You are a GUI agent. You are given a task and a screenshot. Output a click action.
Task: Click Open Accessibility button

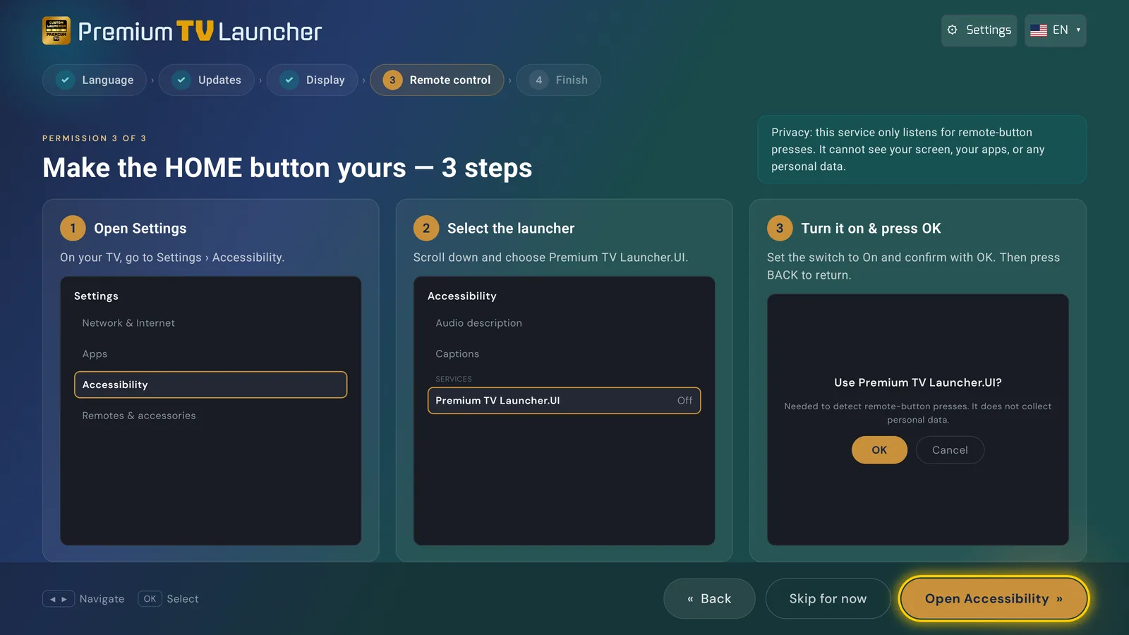click(x=994, y=598)
